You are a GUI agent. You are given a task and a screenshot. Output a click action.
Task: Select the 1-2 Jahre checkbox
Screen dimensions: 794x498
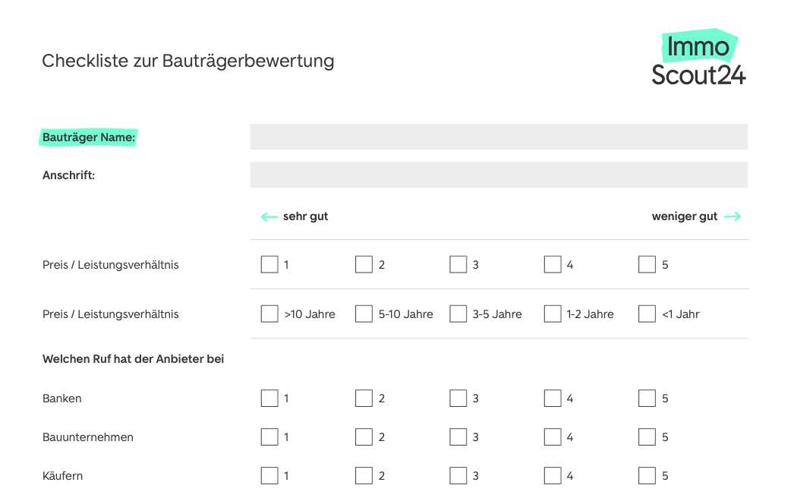click(x=553, y=314)
